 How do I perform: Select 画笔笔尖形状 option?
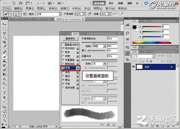coord(72,45)
